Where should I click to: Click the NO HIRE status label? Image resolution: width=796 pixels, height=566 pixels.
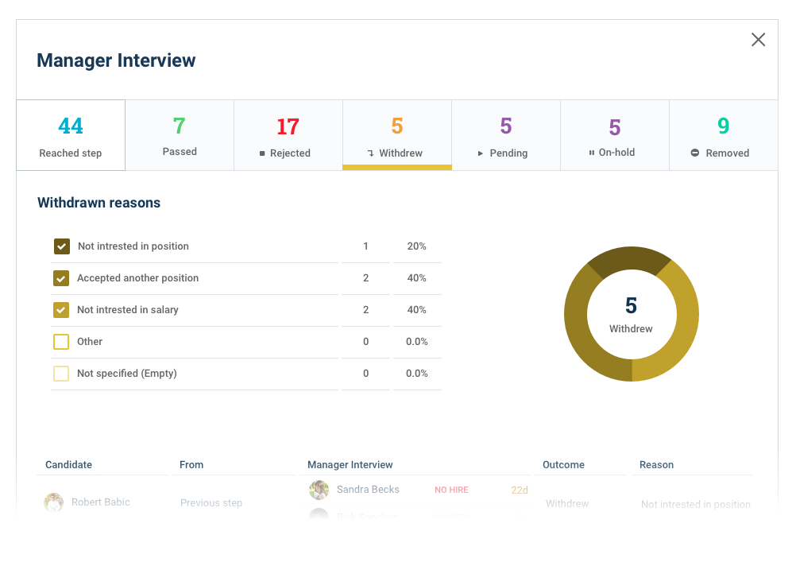[x=451, y=490]
